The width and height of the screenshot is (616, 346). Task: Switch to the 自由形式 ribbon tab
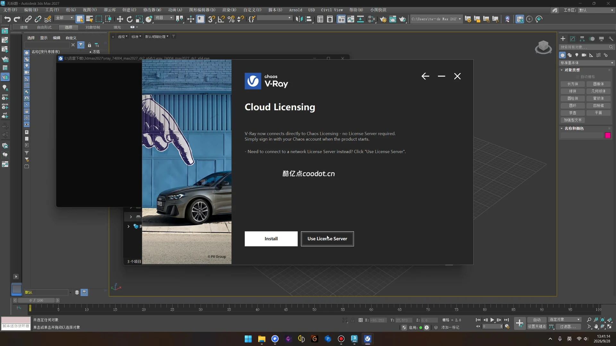(44, 27)
